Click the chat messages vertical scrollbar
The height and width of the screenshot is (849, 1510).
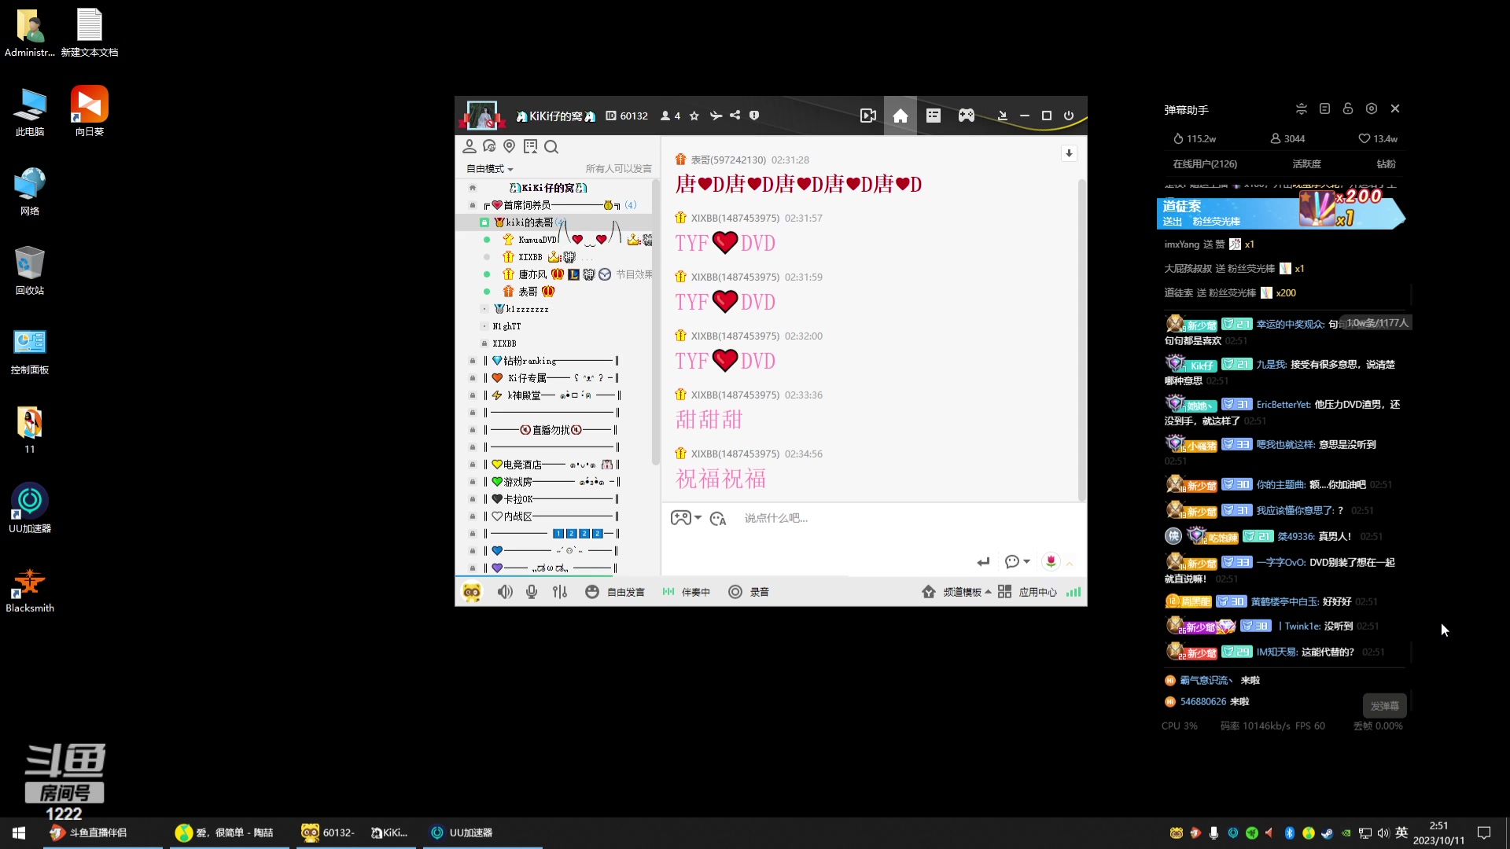pos(1081,340)
